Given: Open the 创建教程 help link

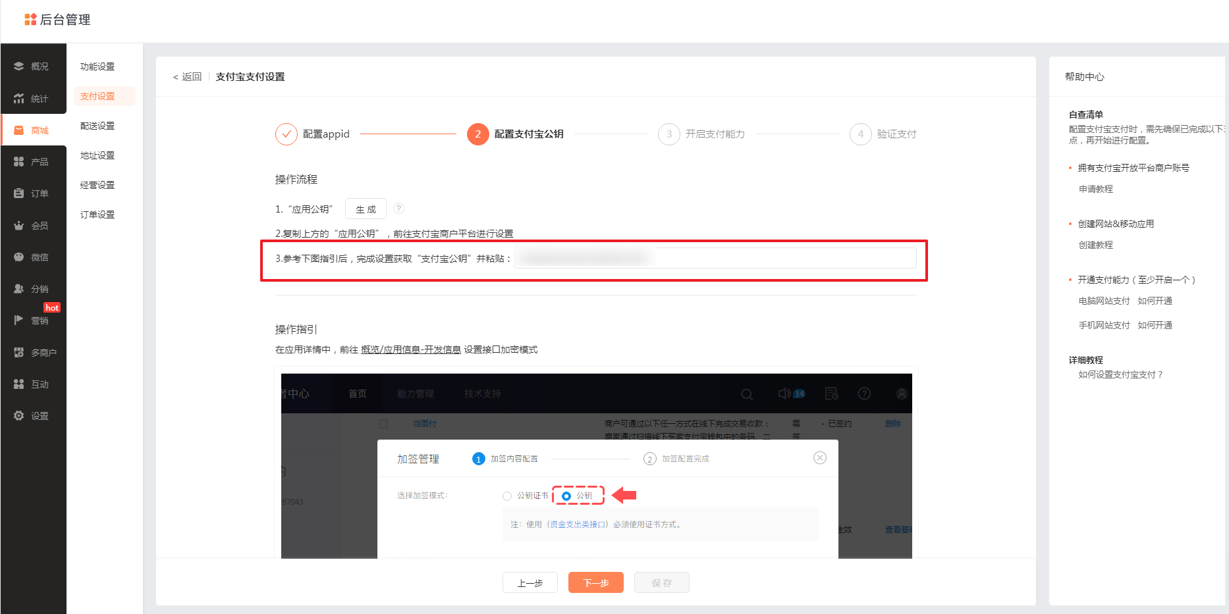Looking at the screenshot, I should pyautogui.click(x=1096, y=245).
